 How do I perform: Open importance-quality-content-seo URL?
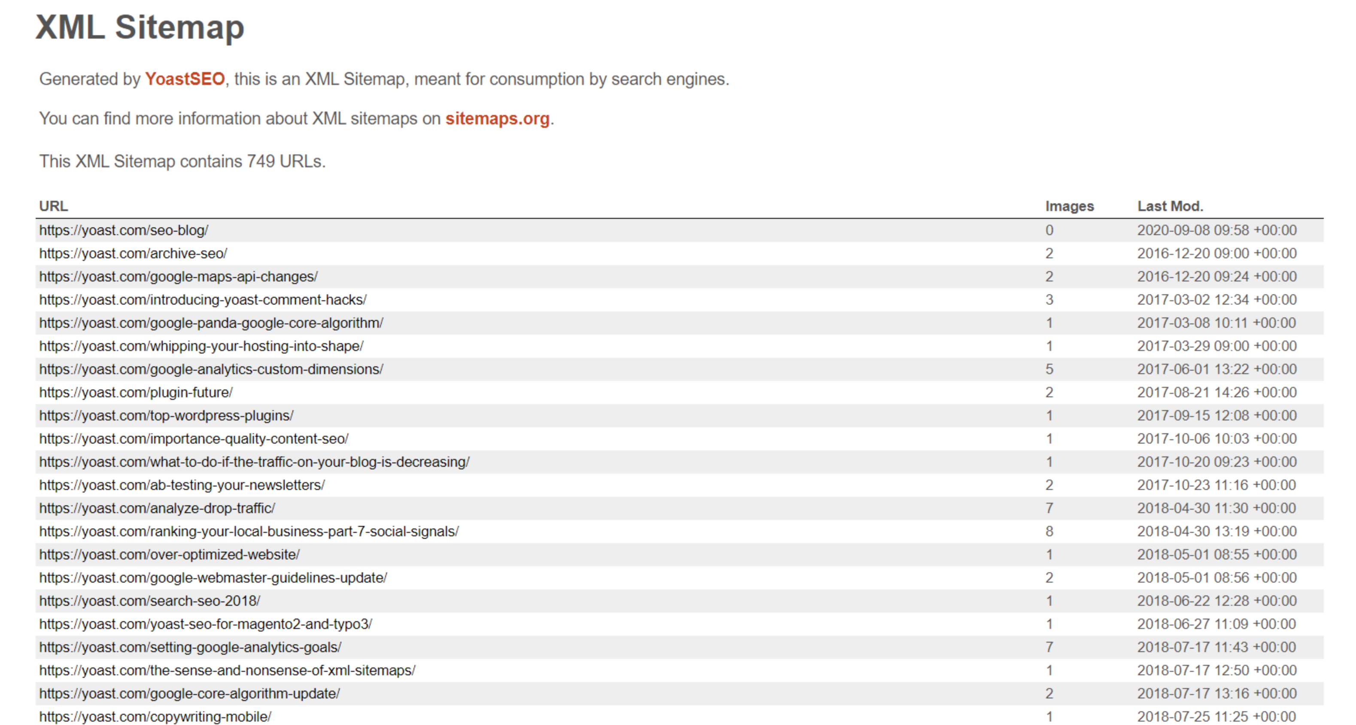194,438
